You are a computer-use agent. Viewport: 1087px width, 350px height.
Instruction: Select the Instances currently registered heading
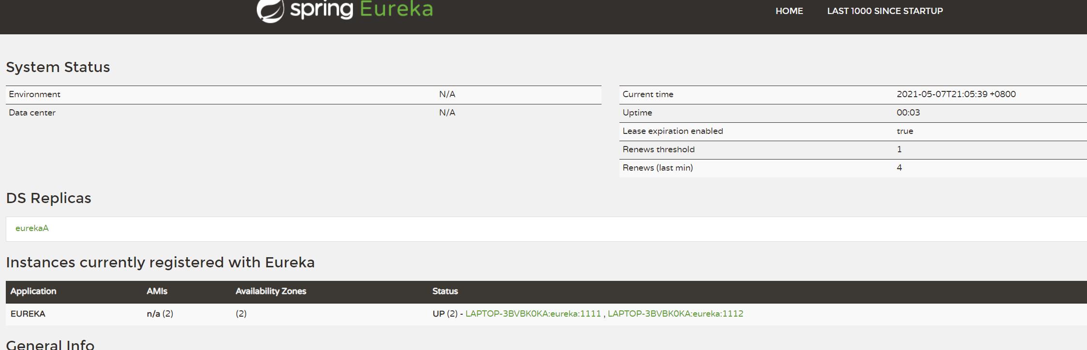(x=160, y=262)
